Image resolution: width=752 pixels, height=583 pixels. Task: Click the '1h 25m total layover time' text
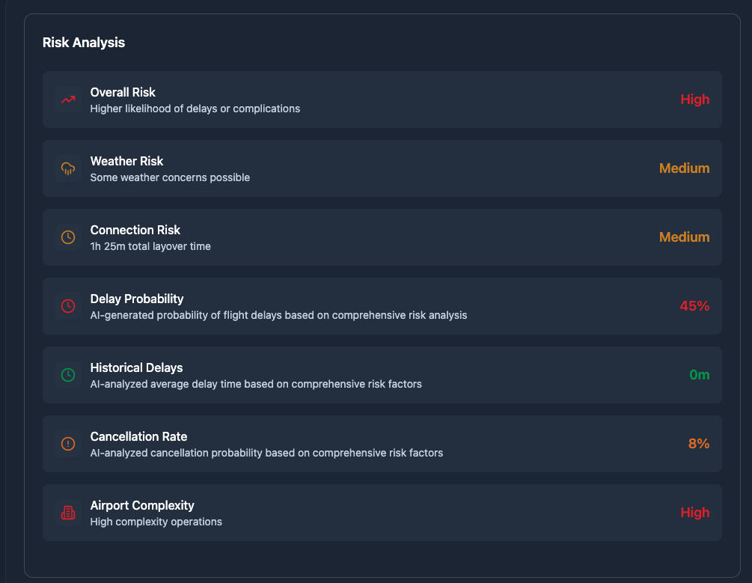point(150,247)
